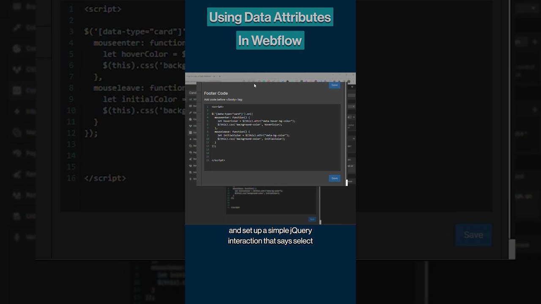Click the bottom Save button in Footer Code modal
Viewport: 541px width, 304px height.
(x=334, y=178)
